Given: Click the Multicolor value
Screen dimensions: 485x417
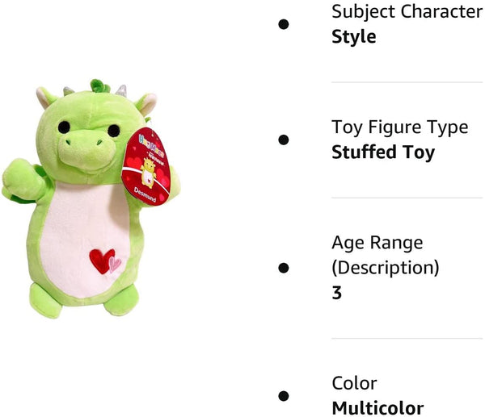Looking at the screenshot, I should point(377,408).
